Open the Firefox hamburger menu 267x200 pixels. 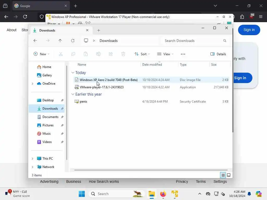tap(261, 17)
